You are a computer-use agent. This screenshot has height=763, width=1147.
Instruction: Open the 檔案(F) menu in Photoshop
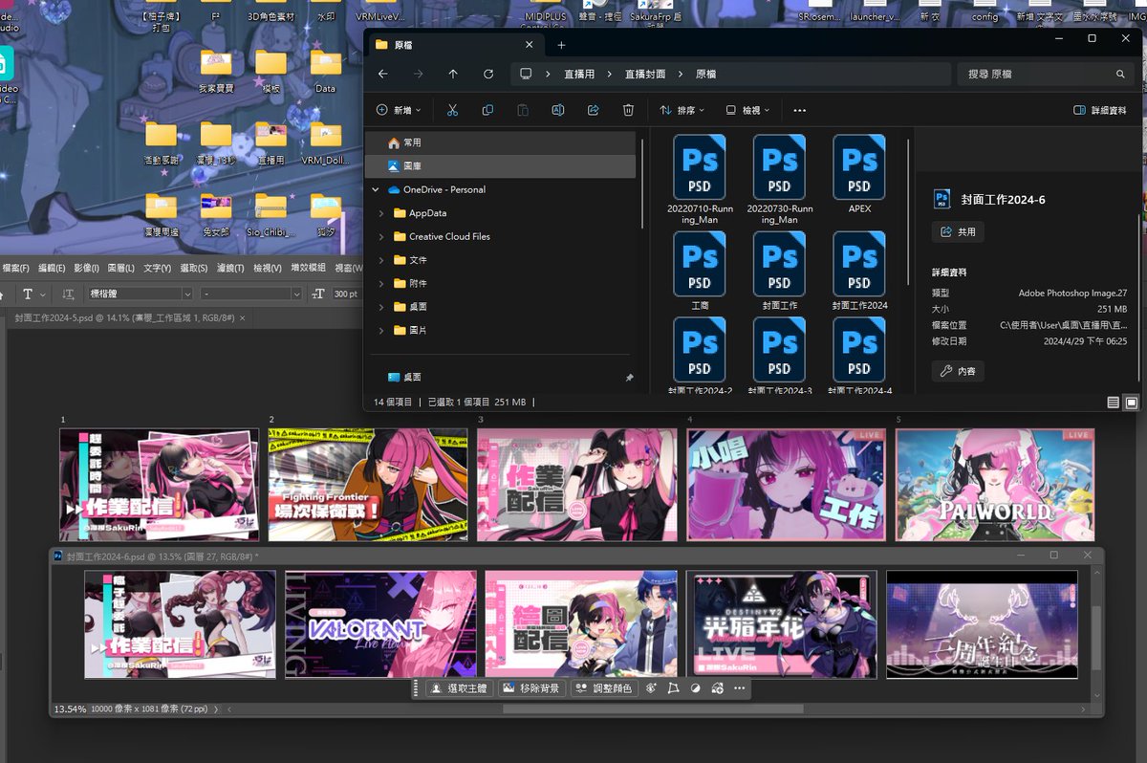pos(16,268)
